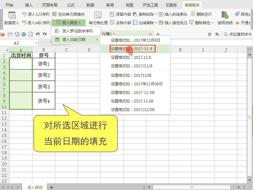253x190 pixels.
Task: Choose date format 2017-11-8
Action: pyautogui.click(x=135, y=49)
